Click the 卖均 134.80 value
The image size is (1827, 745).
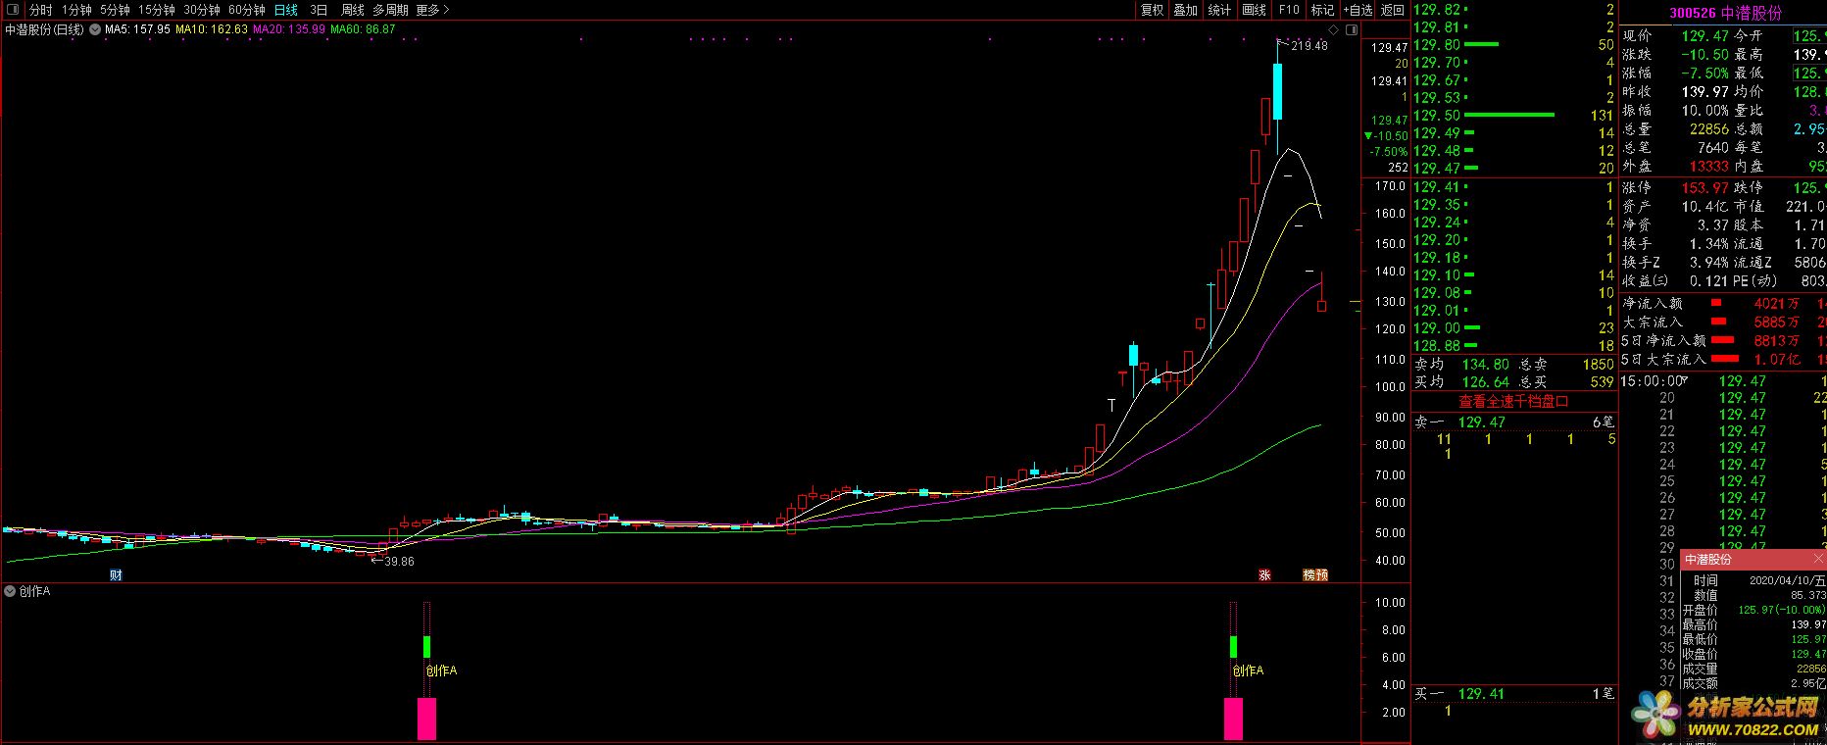[1485, 364]
